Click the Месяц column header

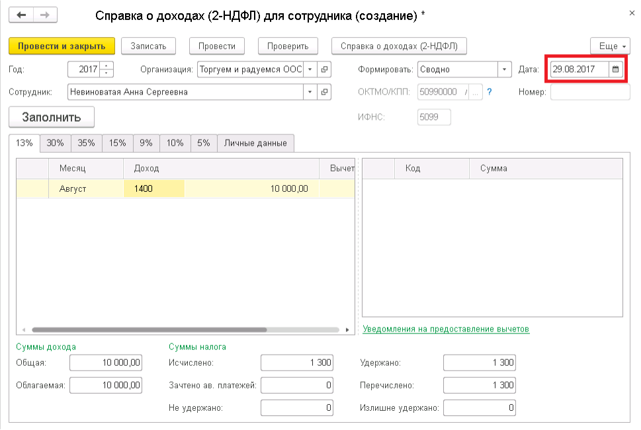pyautogui.click(x=86, y=169)
